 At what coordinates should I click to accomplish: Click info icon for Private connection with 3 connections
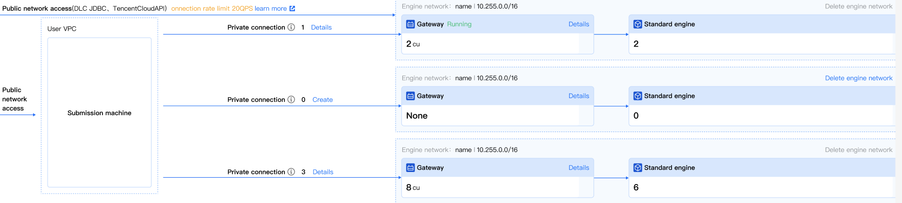pyautogui.click(x=291, y=172)
